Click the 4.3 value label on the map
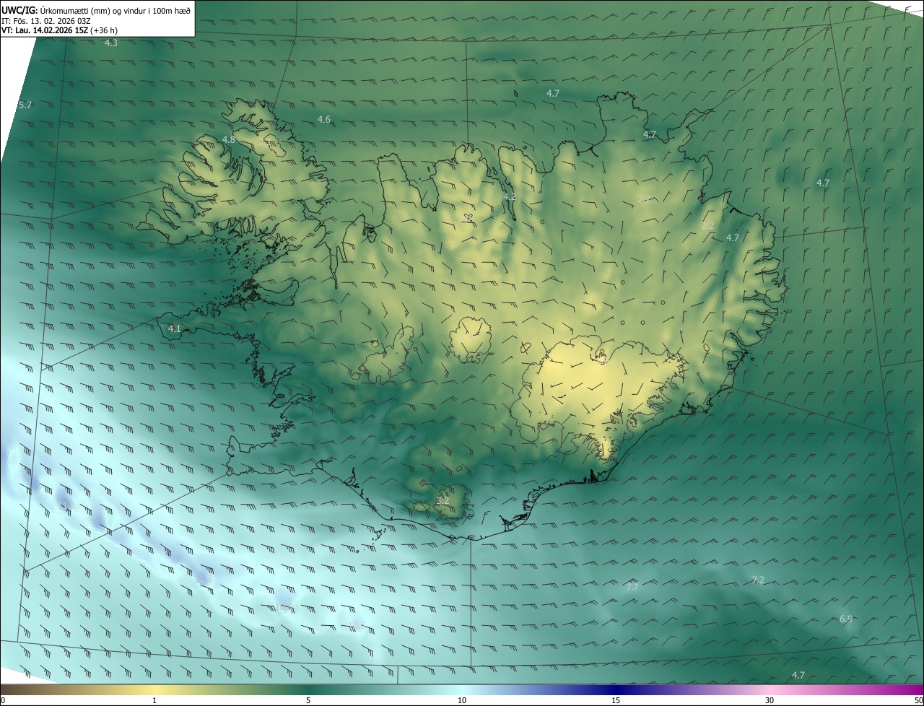Viewport: 924px width, 706px height. [111, 43]
